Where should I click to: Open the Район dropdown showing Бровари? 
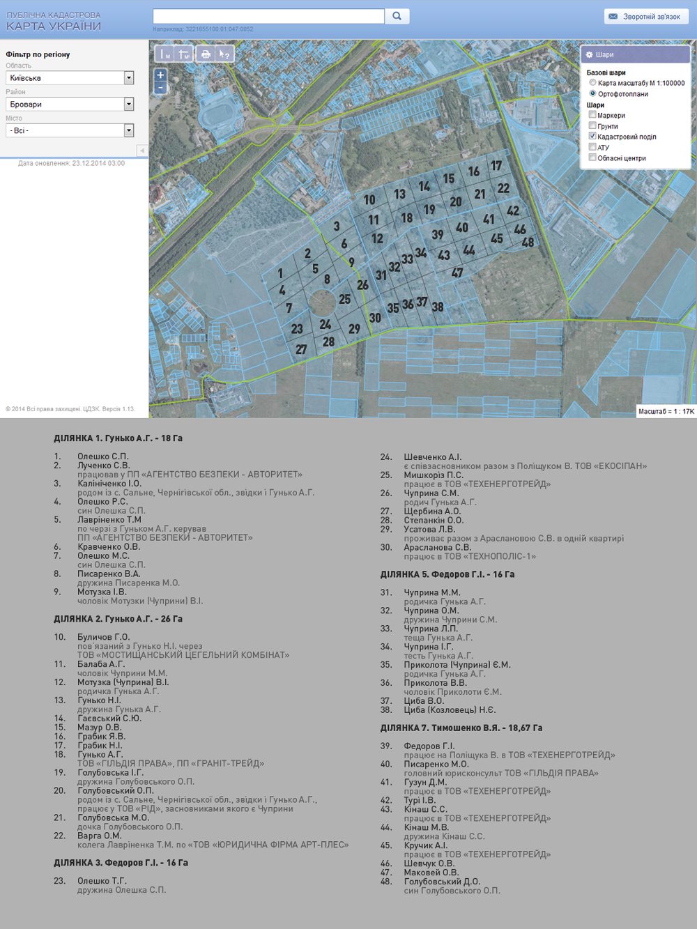coord(70,105)
